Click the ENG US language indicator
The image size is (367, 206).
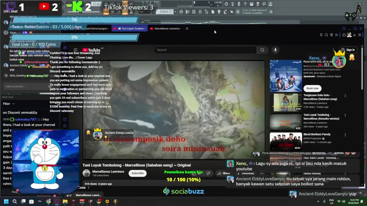(331, 201)
